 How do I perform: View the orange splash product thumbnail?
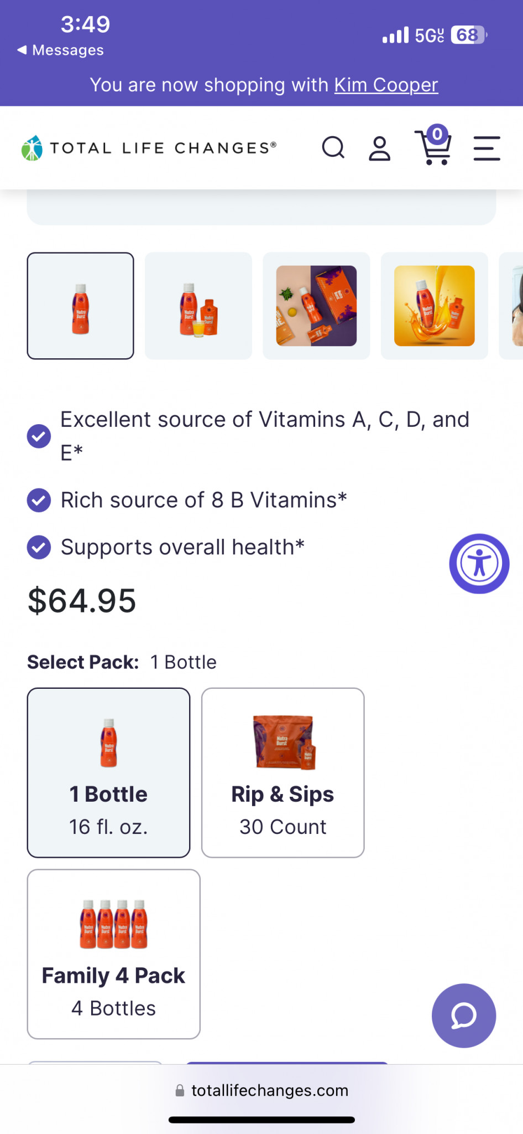click(434, 306)
